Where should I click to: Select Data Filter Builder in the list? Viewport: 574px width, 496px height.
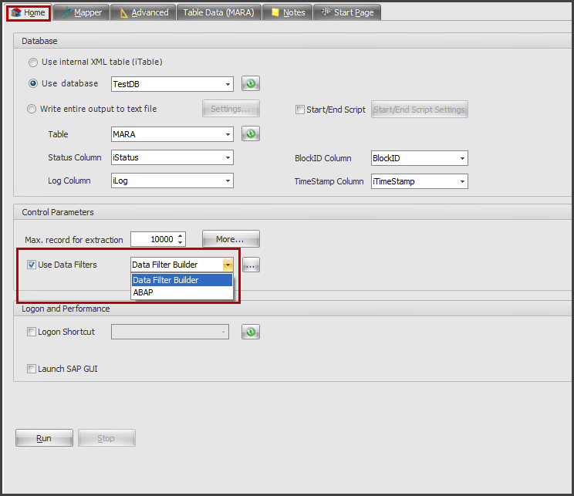pyautogui.click(x=182, y=280)
